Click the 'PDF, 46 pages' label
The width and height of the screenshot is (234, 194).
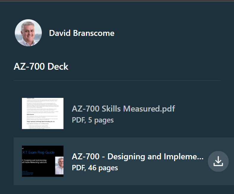(x=95, y=168)
